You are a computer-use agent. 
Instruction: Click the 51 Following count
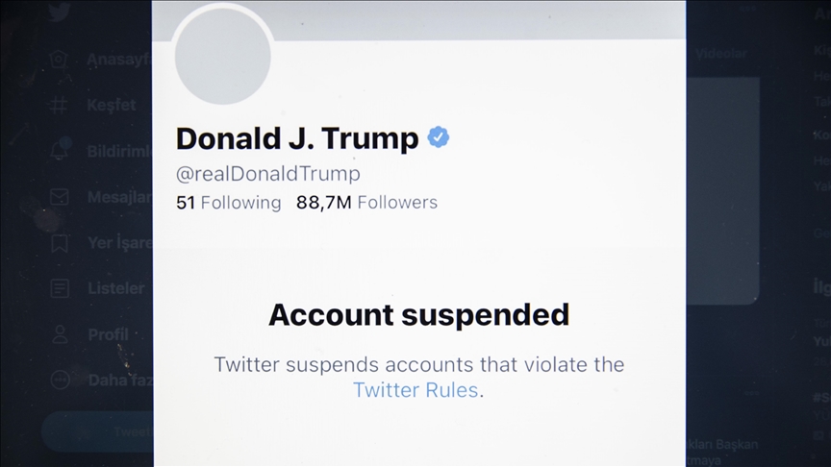tap(228, 203)
